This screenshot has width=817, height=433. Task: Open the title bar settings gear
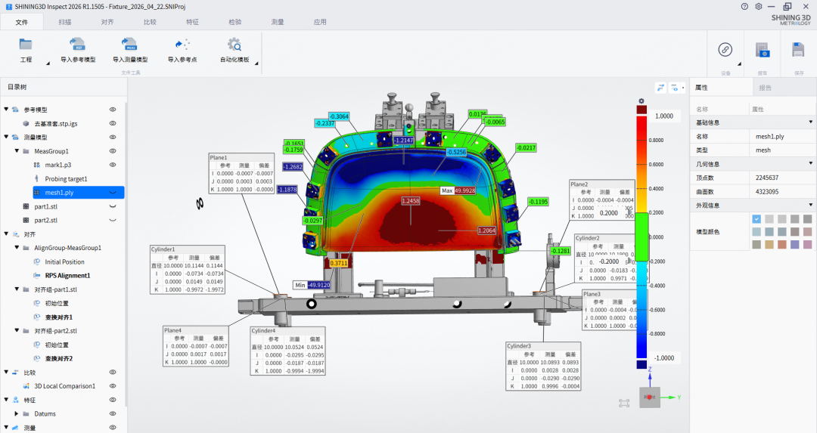point(759,6)
